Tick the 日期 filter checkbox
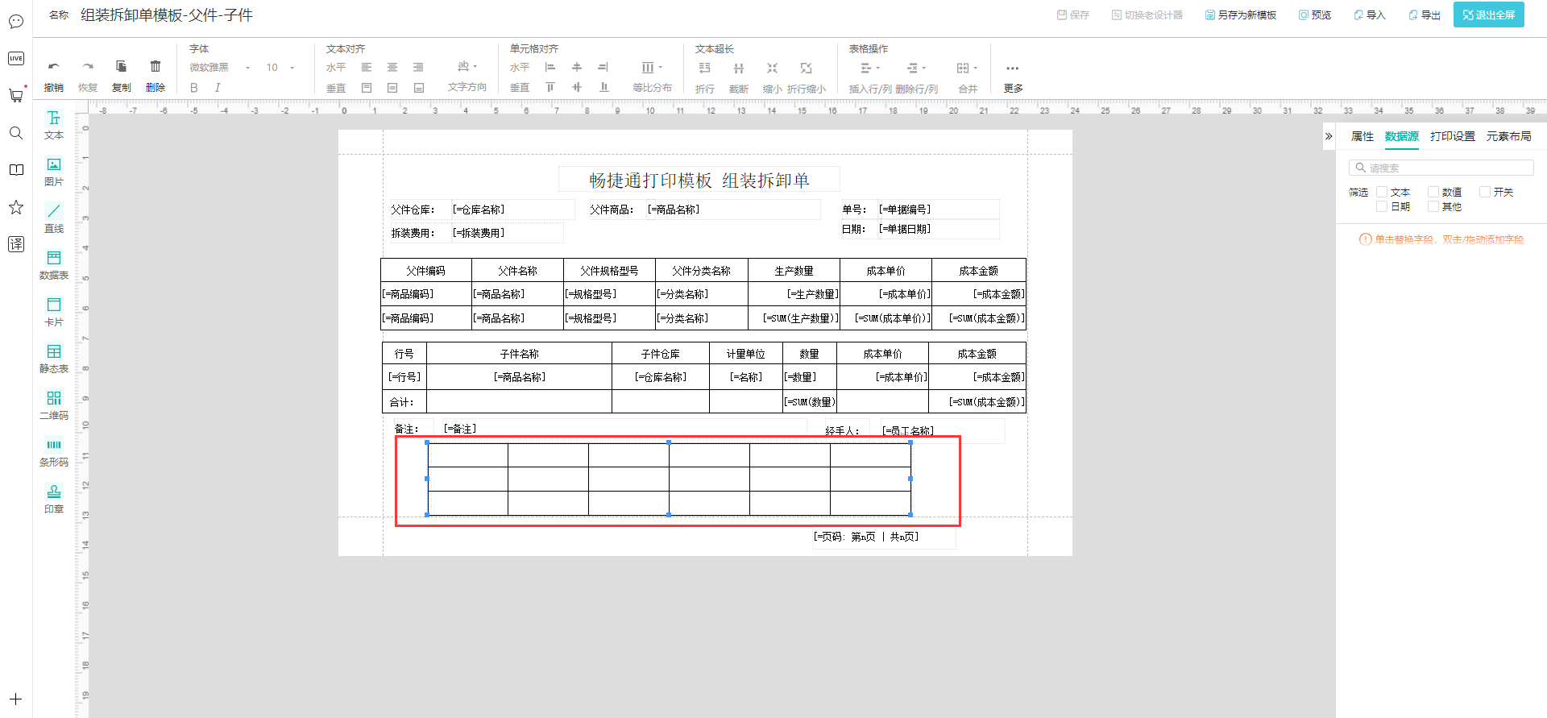This screenshot has width=1547, height=718. [x=1382, y=206]
